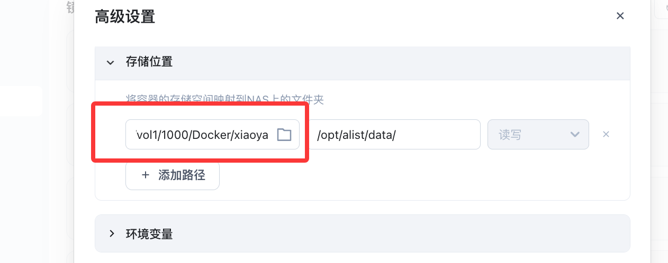
Task: Click the 环境变量 section title
Action: 149,233
